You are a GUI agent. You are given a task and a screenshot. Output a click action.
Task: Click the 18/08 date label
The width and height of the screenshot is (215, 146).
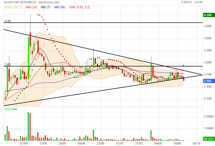click(177, 143)
